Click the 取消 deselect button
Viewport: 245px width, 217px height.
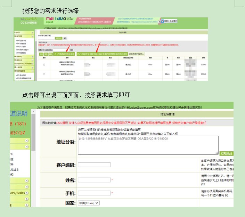click(46, 54)
